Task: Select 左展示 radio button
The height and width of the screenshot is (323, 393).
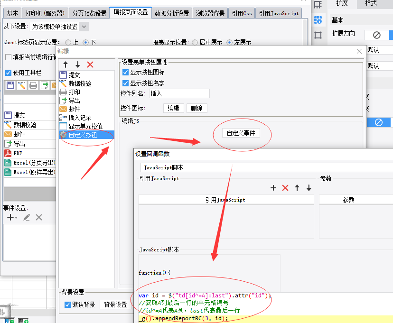Action: tap(229, 42)
